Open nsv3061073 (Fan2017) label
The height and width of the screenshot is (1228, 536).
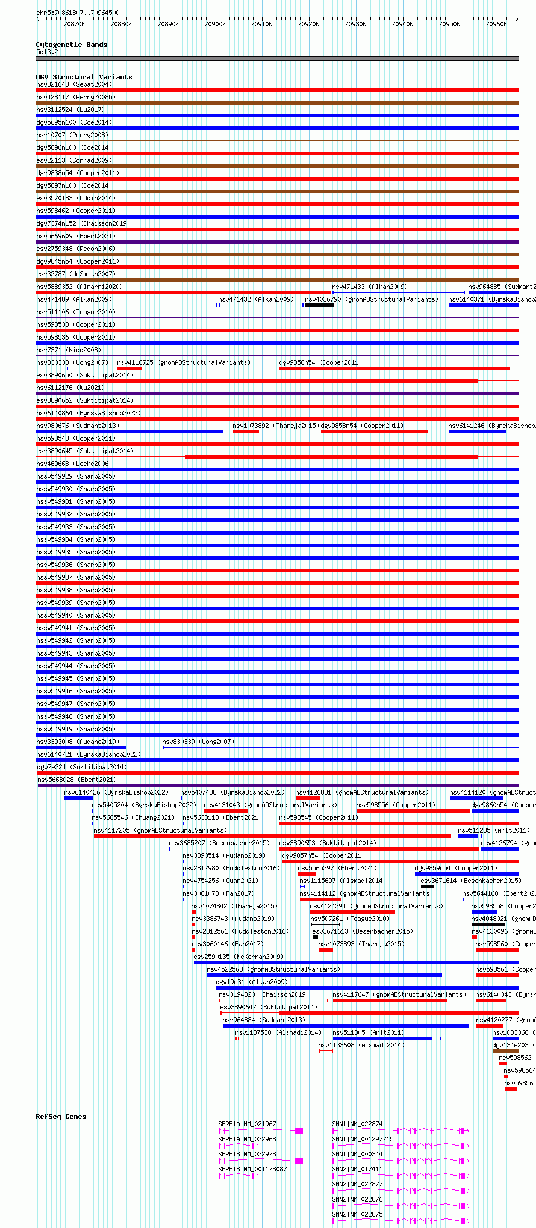219,893
